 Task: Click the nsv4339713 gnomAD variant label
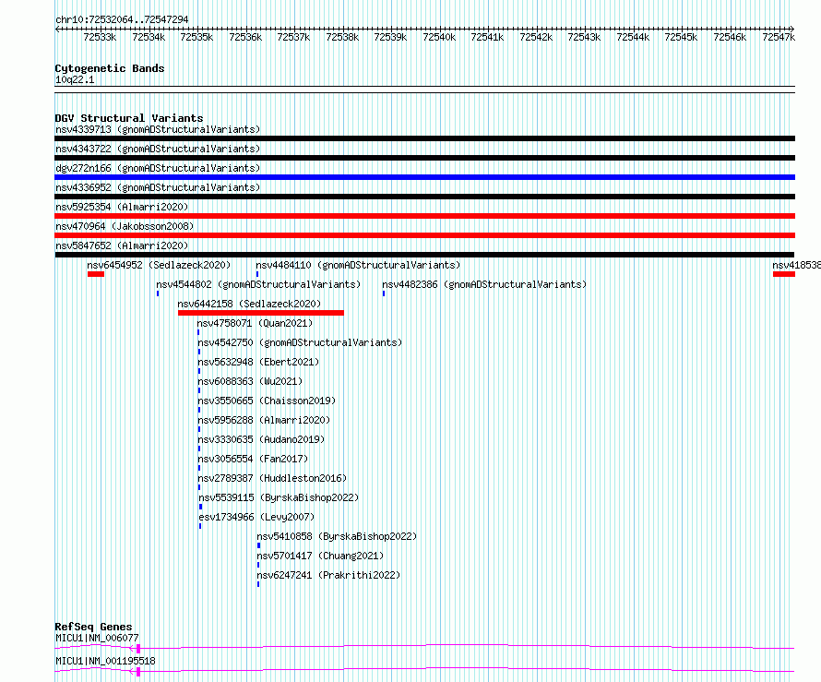[158, 129]
